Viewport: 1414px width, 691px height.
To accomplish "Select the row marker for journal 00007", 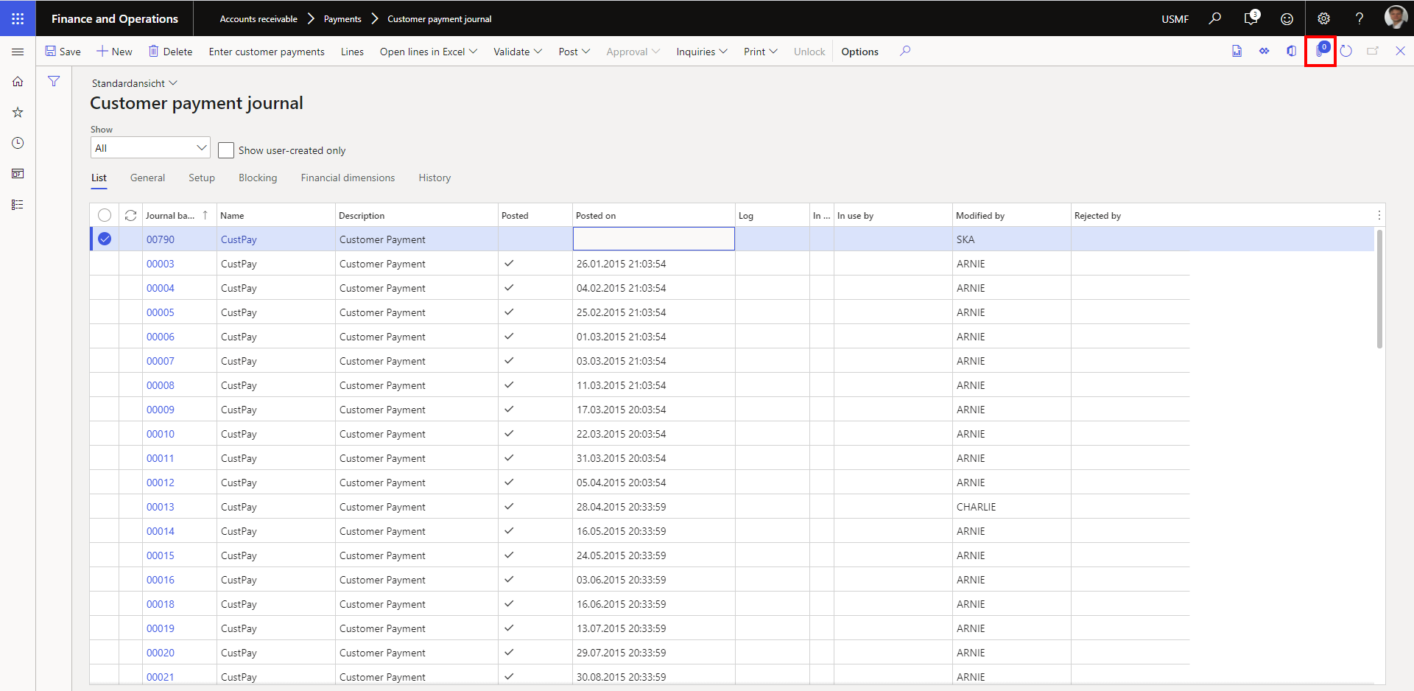I will pyautogui.click(x=105, y=361).
